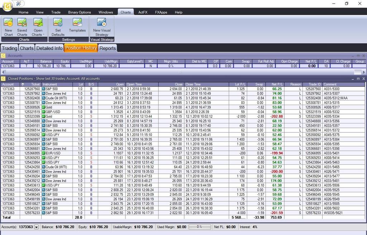Click the Accounts panel icon

[3, 56]
